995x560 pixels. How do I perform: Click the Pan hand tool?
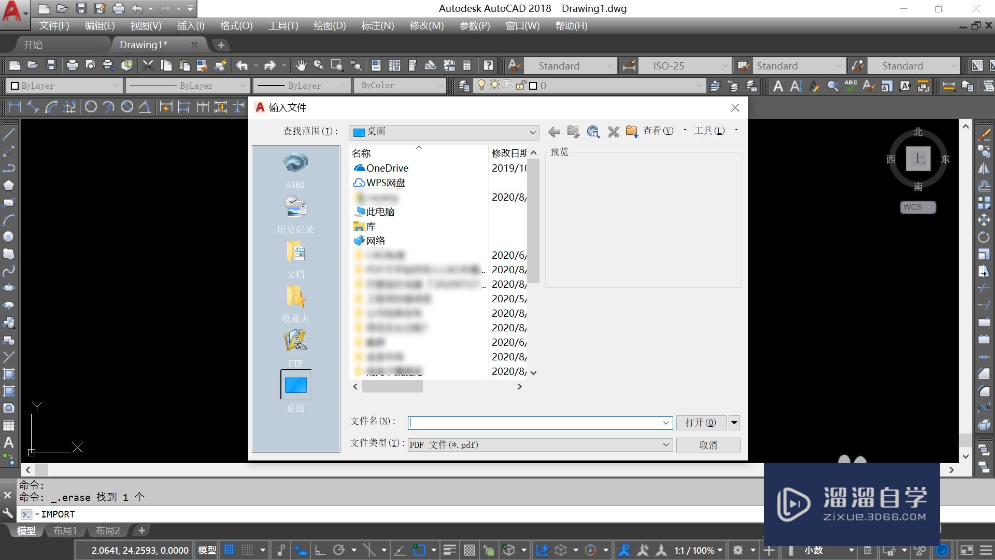pyautogui.click(x=301, y=65)
